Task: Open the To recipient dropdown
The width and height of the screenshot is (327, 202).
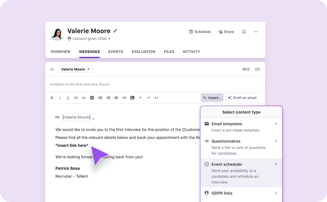Action: coord(76,69)
